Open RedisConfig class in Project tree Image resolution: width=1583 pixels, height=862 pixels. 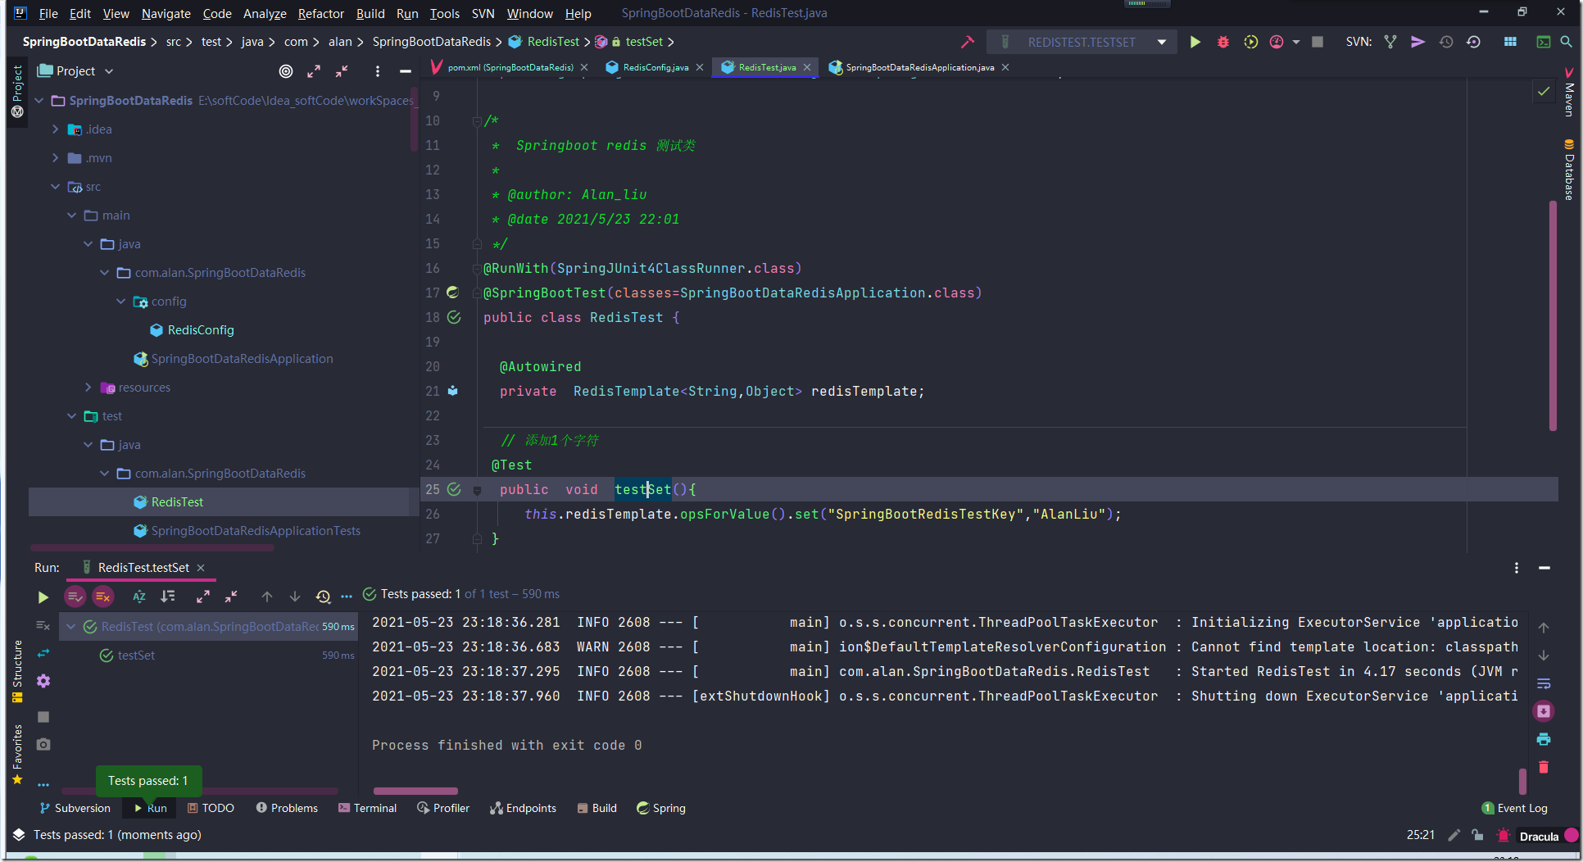pos(200,330)
